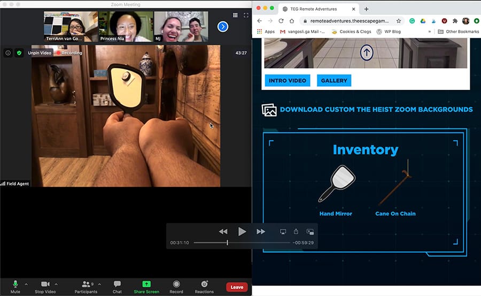Open the Reactions menu
Screen dimensions: 481x296
(204, 287)
